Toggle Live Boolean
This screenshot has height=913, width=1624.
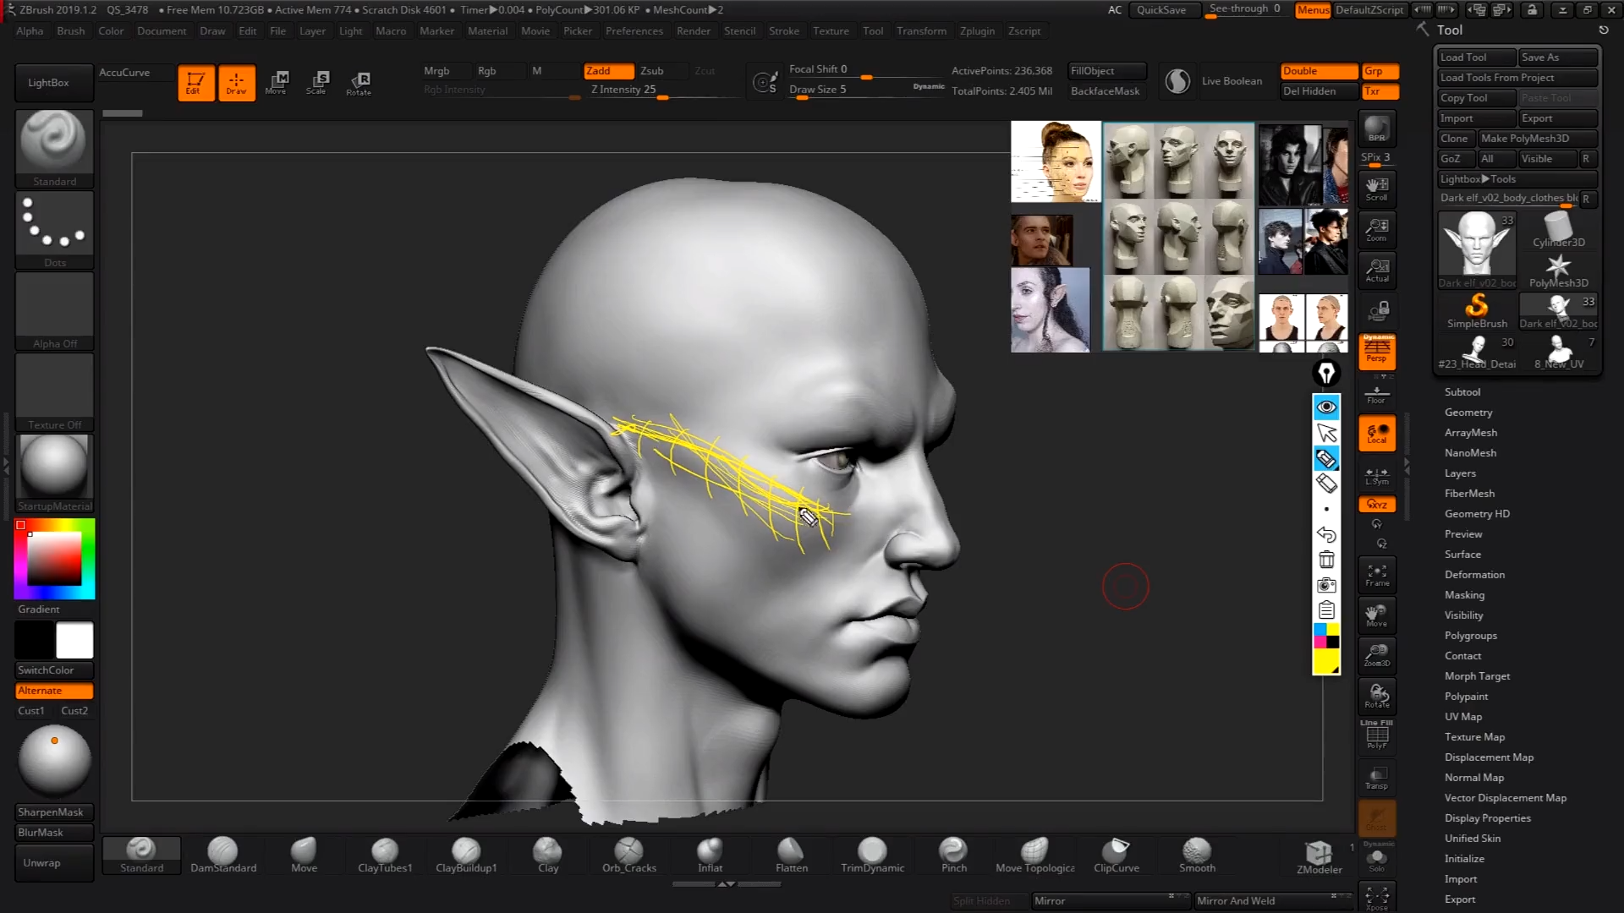1232,80
